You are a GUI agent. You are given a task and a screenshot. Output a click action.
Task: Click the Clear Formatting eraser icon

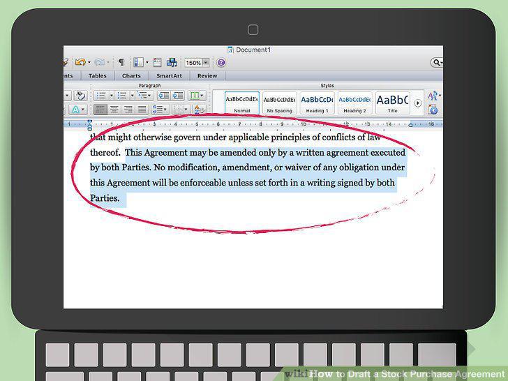[80, 96]
